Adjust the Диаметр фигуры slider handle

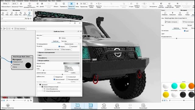point(62,75)
